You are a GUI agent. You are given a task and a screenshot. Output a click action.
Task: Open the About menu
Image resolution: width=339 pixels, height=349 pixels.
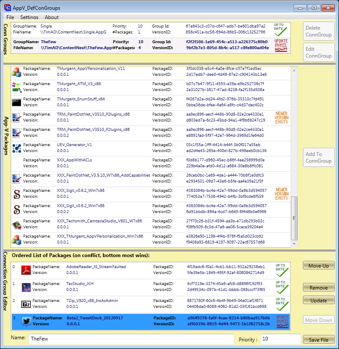tap(51, 17)
